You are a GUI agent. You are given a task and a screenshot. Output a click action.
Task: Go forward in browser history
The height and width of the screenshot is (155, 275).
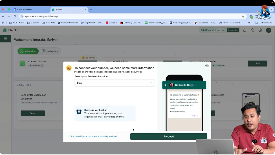(x=9, y=16)
